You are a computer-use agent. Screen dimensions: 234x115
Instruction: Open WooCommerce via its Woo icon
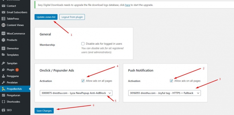(x=3, y=34)
